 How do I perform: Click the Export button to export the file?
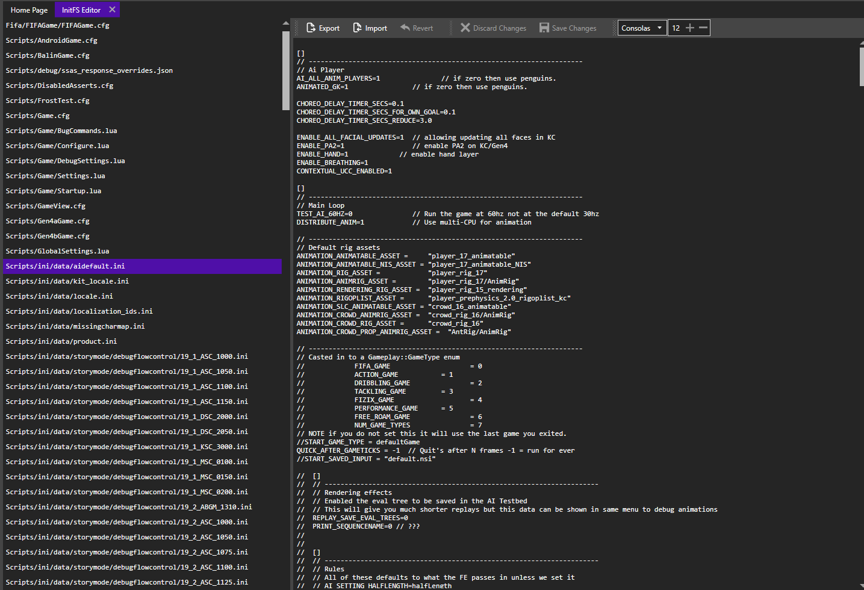point(323,27)
